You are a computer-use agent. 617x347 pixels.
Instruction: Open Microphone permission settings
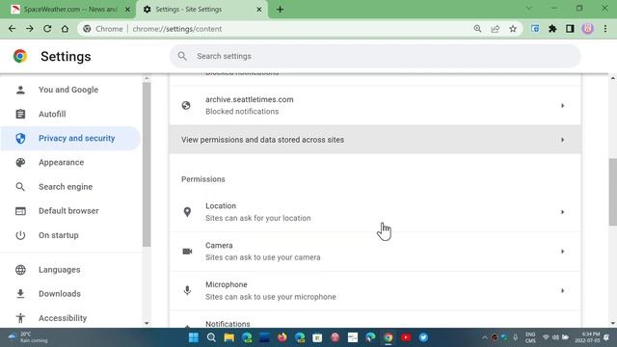(375, 291)
